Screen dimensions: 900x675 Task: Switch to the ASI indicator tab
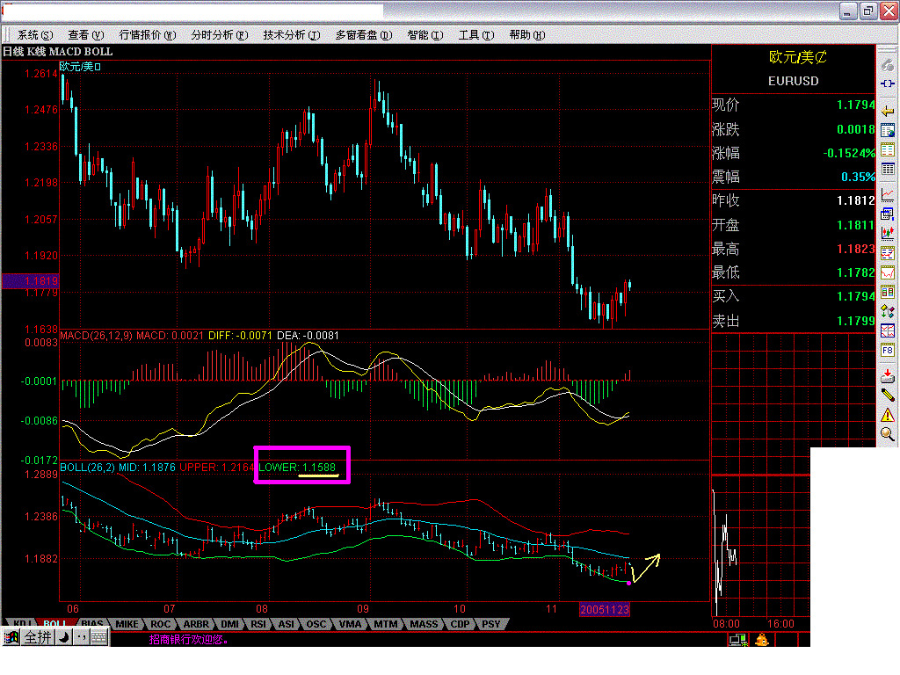click(x=286, y=624)
